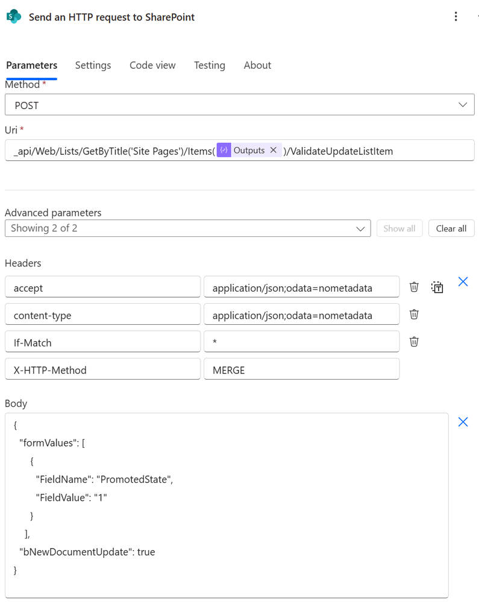Click the Show all button
The image size is (479, 602).
pos(399,228)
